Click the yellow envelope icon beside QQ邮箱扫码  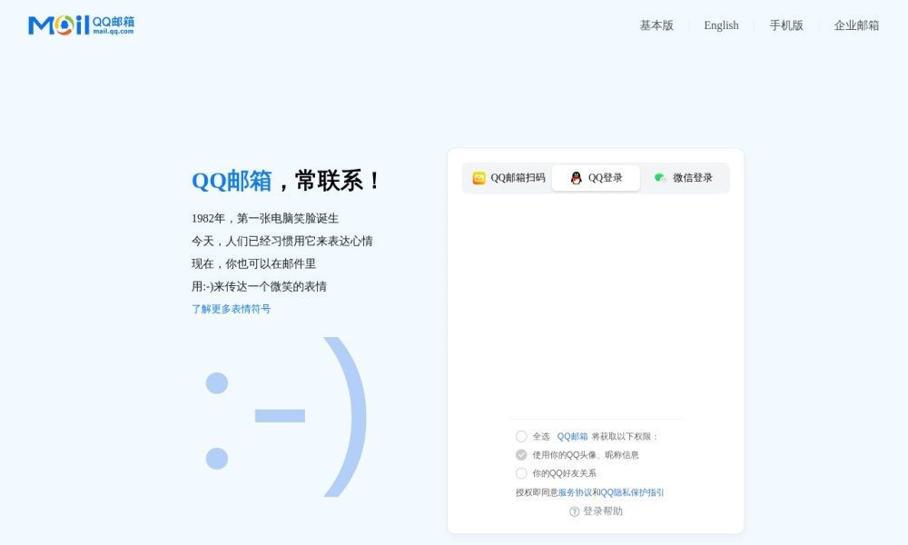[479, 178]
